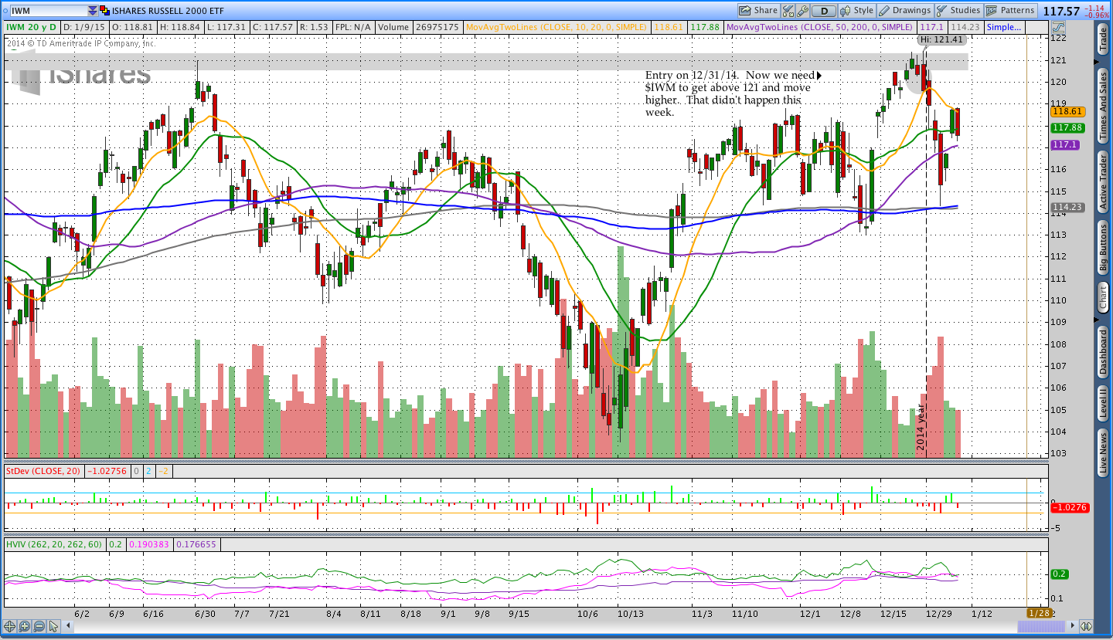Switch to the Live News side tab
This screenshot has height=640, width=1113.
point(1103,452)
